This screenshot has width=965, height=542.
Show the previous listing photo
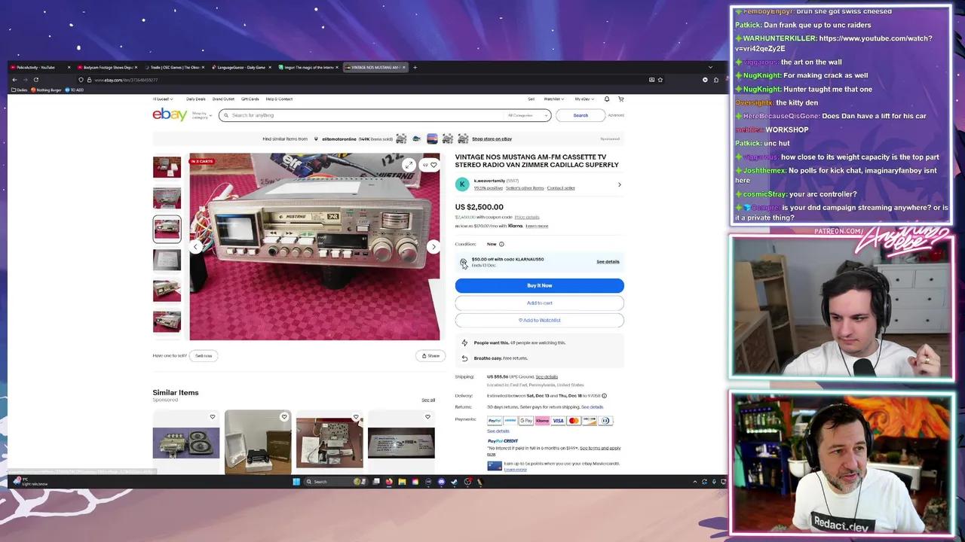(x=196, y=247)
